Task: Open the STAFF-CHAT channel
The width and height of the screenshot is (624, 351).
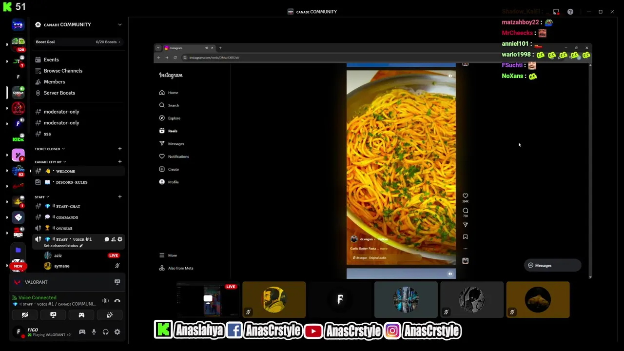Action: coord(68,206)
